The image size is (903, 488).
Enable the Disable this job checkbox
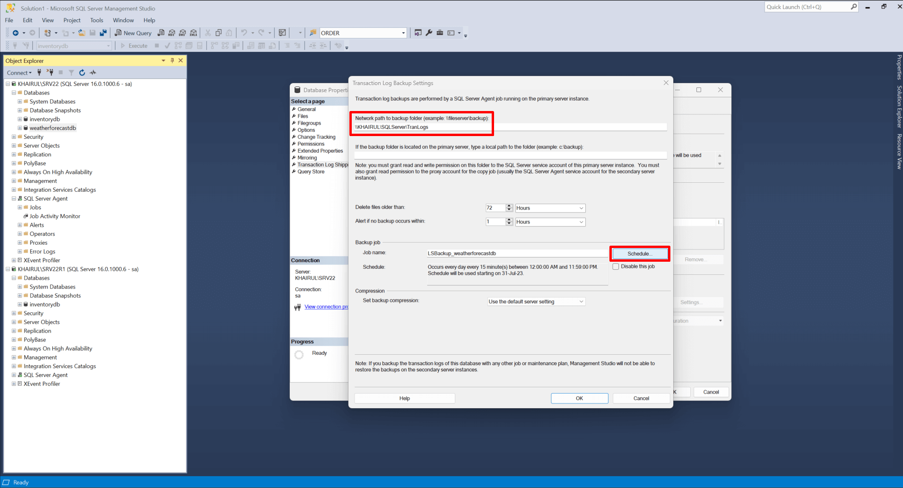click(x=616, y=266)
